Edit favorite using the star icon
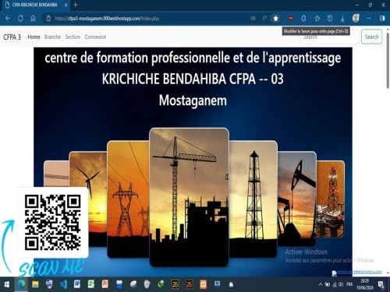The image size is (390, 292). 276,19
